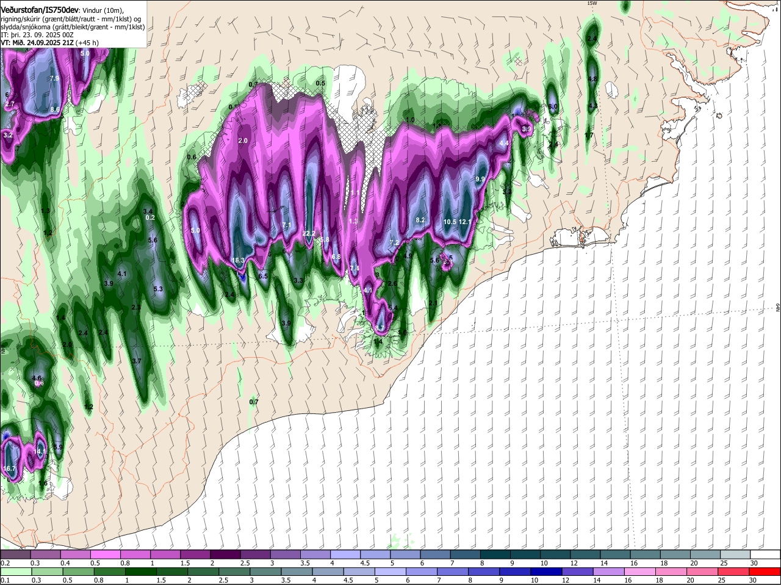Click the 8.6 precipitation value on the map

pyautogui.click(x=56, y=109)
